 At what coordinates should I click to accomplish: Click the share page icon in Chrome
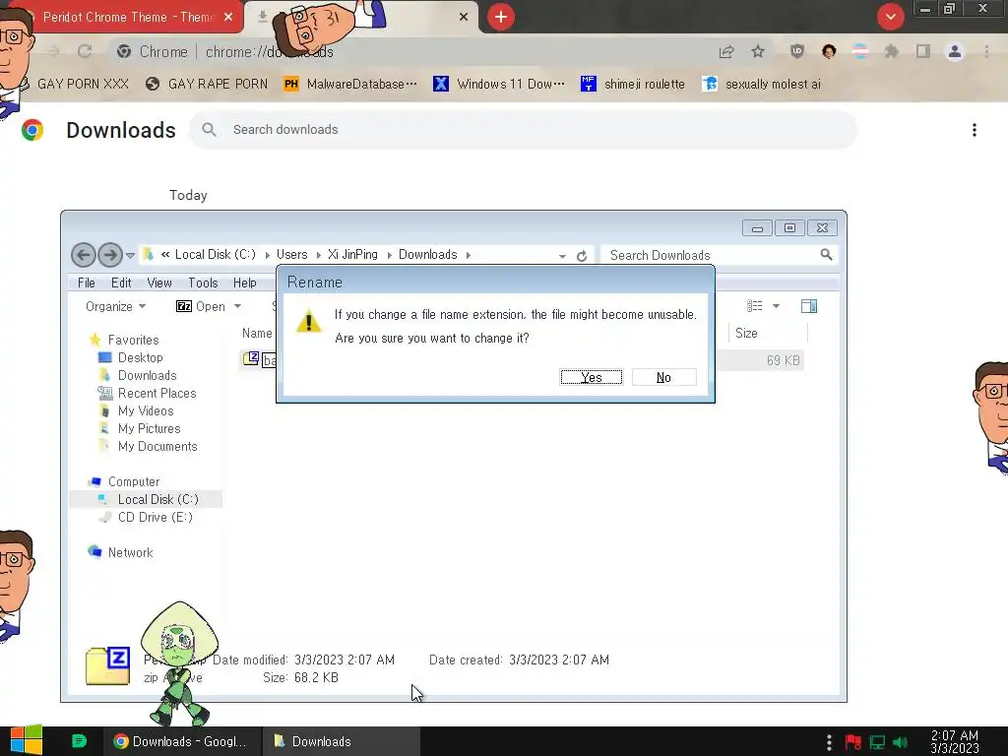pos(726,51)
